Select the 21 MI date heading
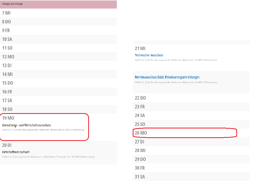 (140, 49)
